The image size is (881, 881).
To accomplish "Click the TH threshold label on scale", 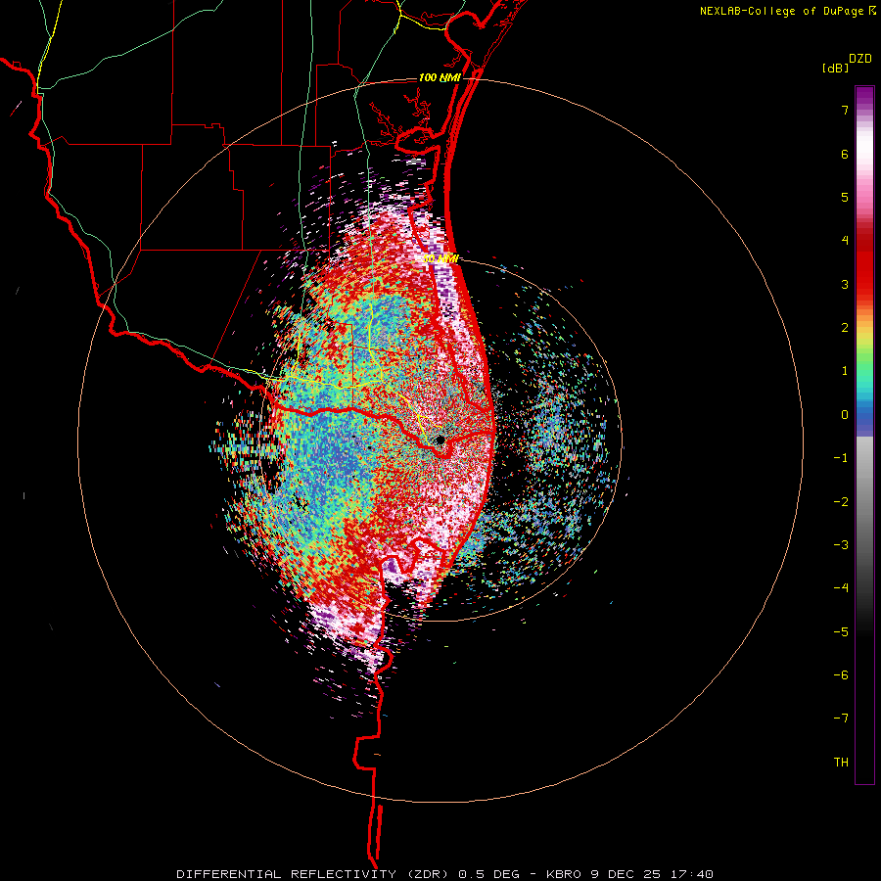I will [x=841, y=763].
